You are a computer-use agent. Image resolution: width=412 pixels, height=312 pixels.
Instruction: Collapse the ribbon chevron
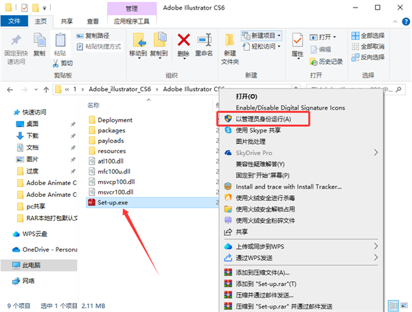pos(396,22)
